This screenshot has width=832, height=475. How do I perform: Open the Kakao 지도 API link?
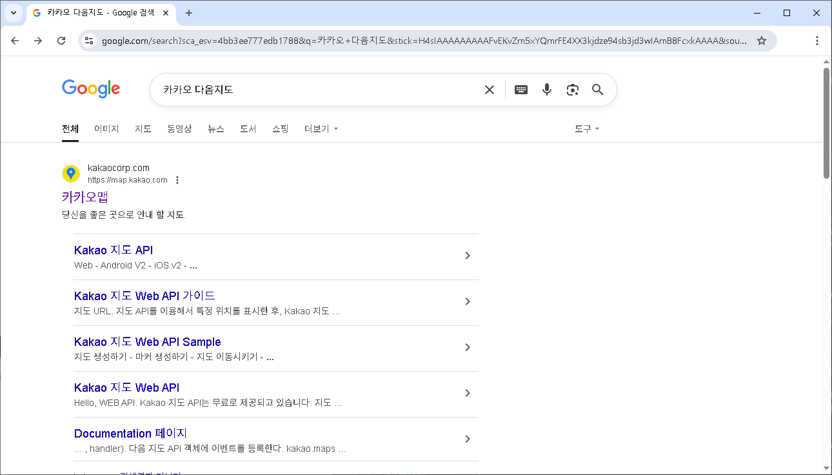click(x=114, y=250)
